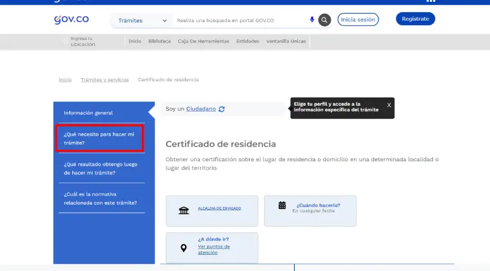Click the Regístrate button
Viewport: 490px width, 271px height.
click(415, 19)
